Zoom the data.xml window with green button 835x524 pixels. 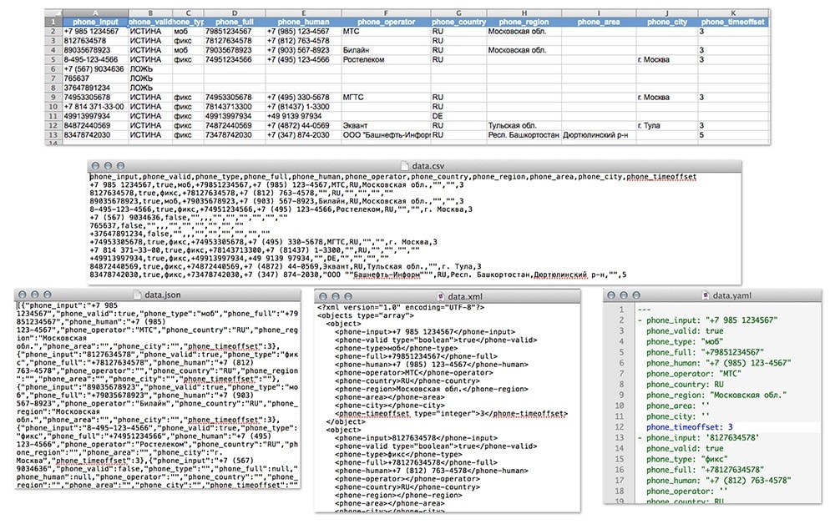[x=347, y=295]
